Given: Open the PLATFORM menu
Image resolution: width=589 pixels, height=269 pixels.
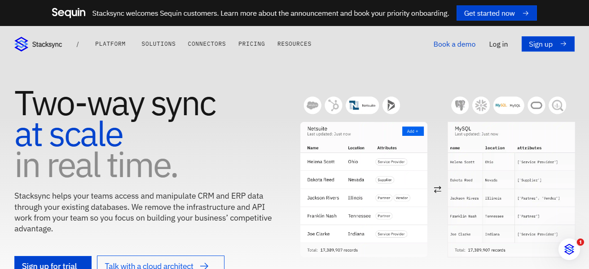Looking at the screenshot, I should pyautogui.click(x=110, y=43).
